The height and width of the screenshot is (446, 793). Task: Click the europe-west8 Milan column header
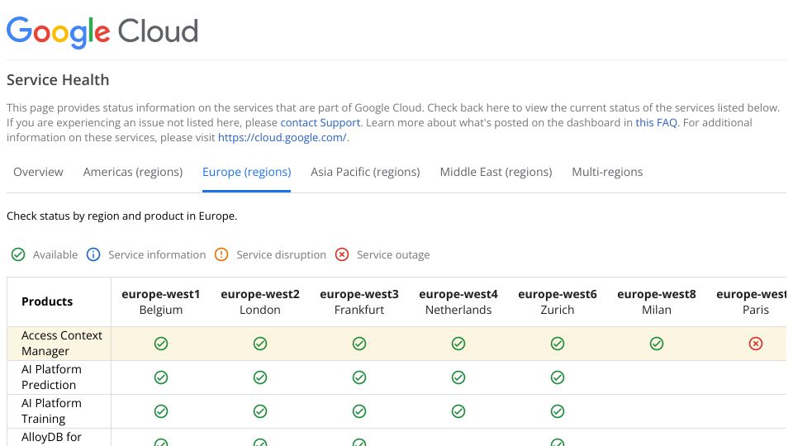coord(657,302)
